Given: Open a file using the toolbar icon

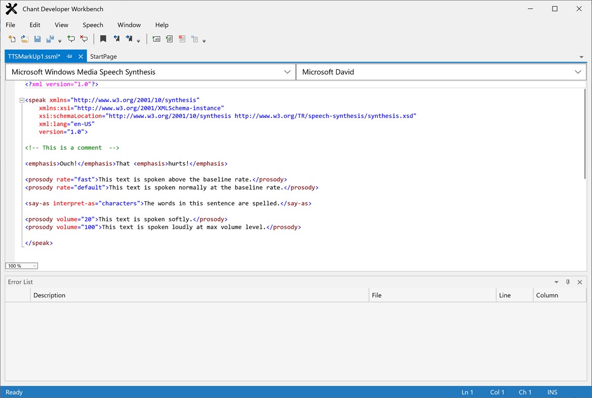Looking at the screenshot, I should [x=24, y=39].
